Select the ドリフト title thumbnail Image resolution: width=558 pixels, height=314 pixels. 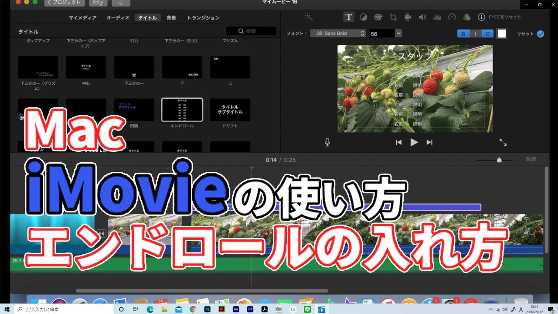pyautogui.click(x=230, y=109)
